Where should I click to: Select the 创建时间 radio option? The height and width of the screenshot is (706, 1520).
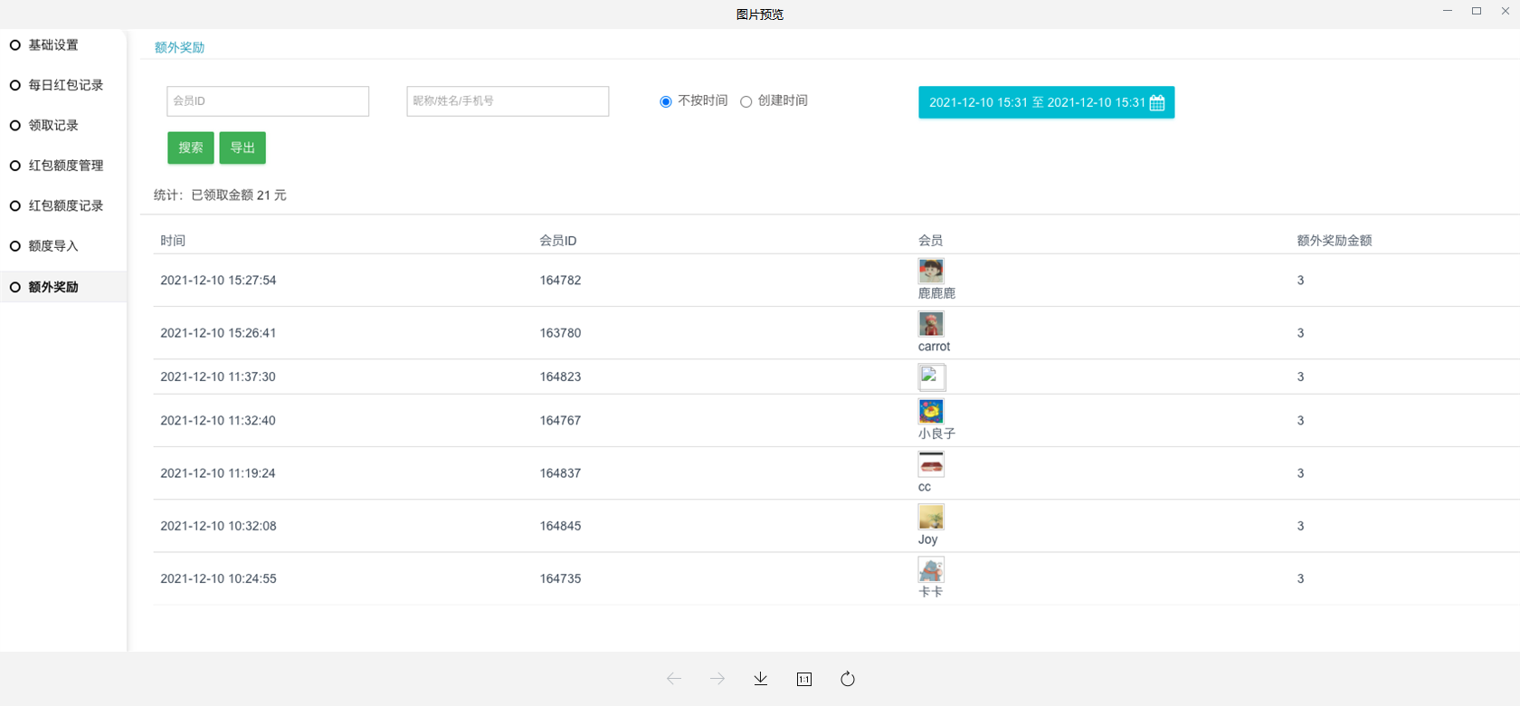point(746,101)
